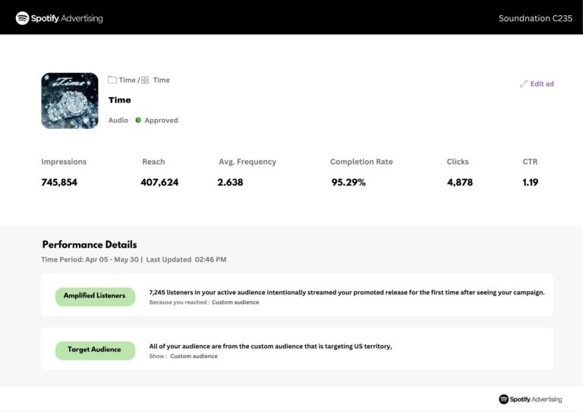Image resolution: width=583 pixels, height=412 pixels.
Task: Click the Impressions metric label
Action: 64,162
